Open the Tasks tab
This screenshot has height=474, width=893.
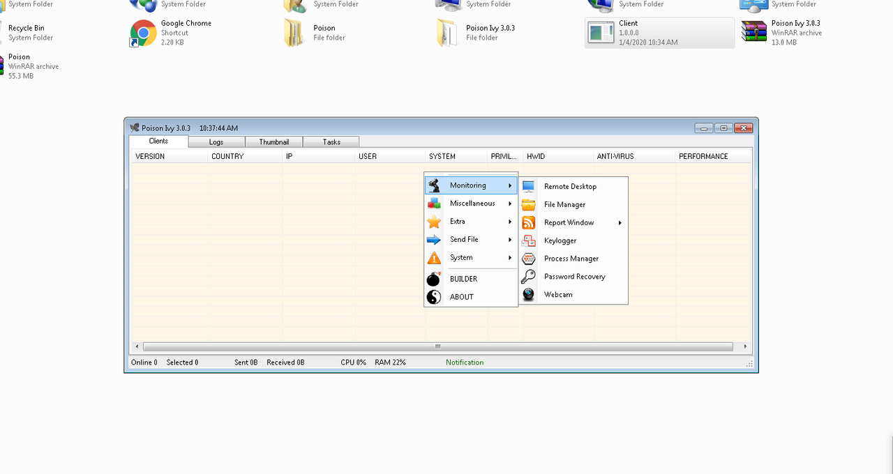(331, 142)
